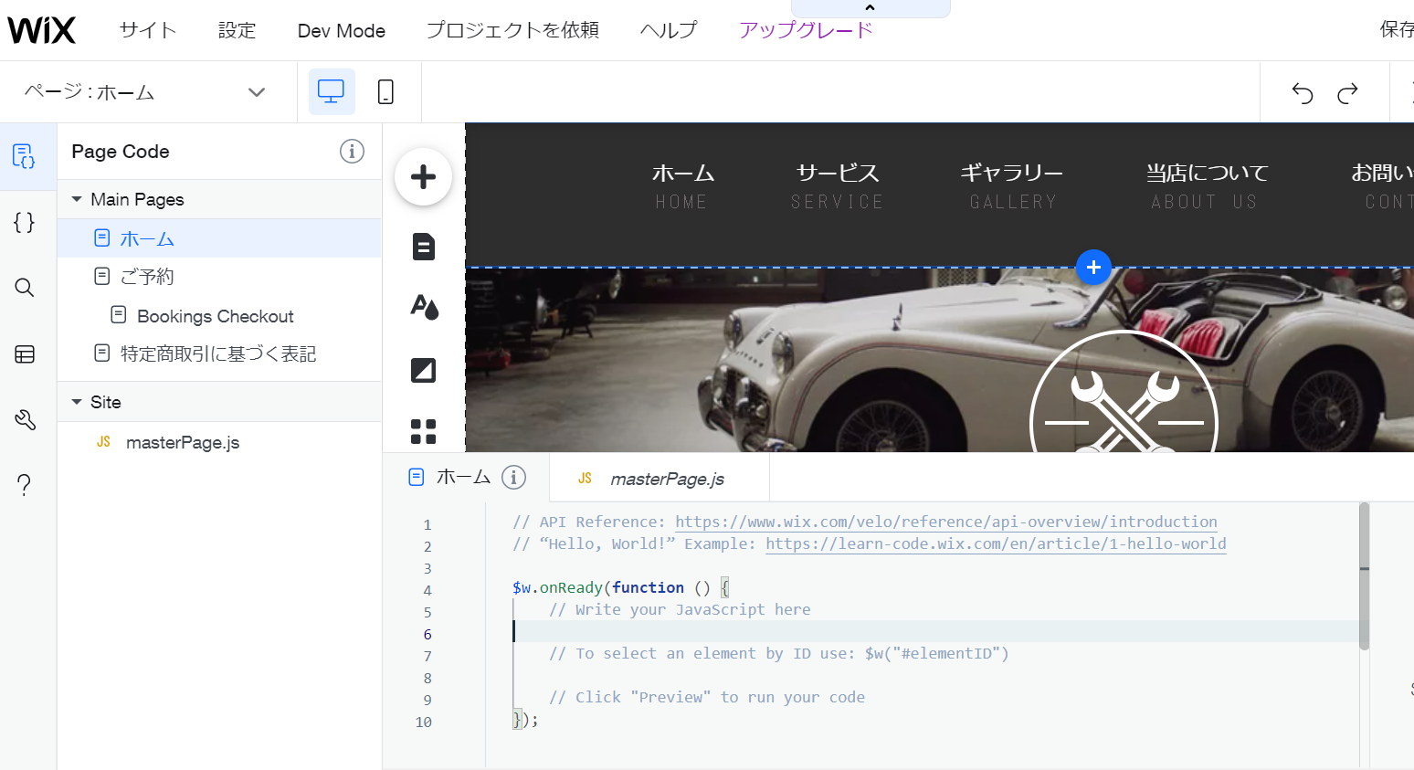
Task: Switch to desktop view
Action: tap(331, 91)
